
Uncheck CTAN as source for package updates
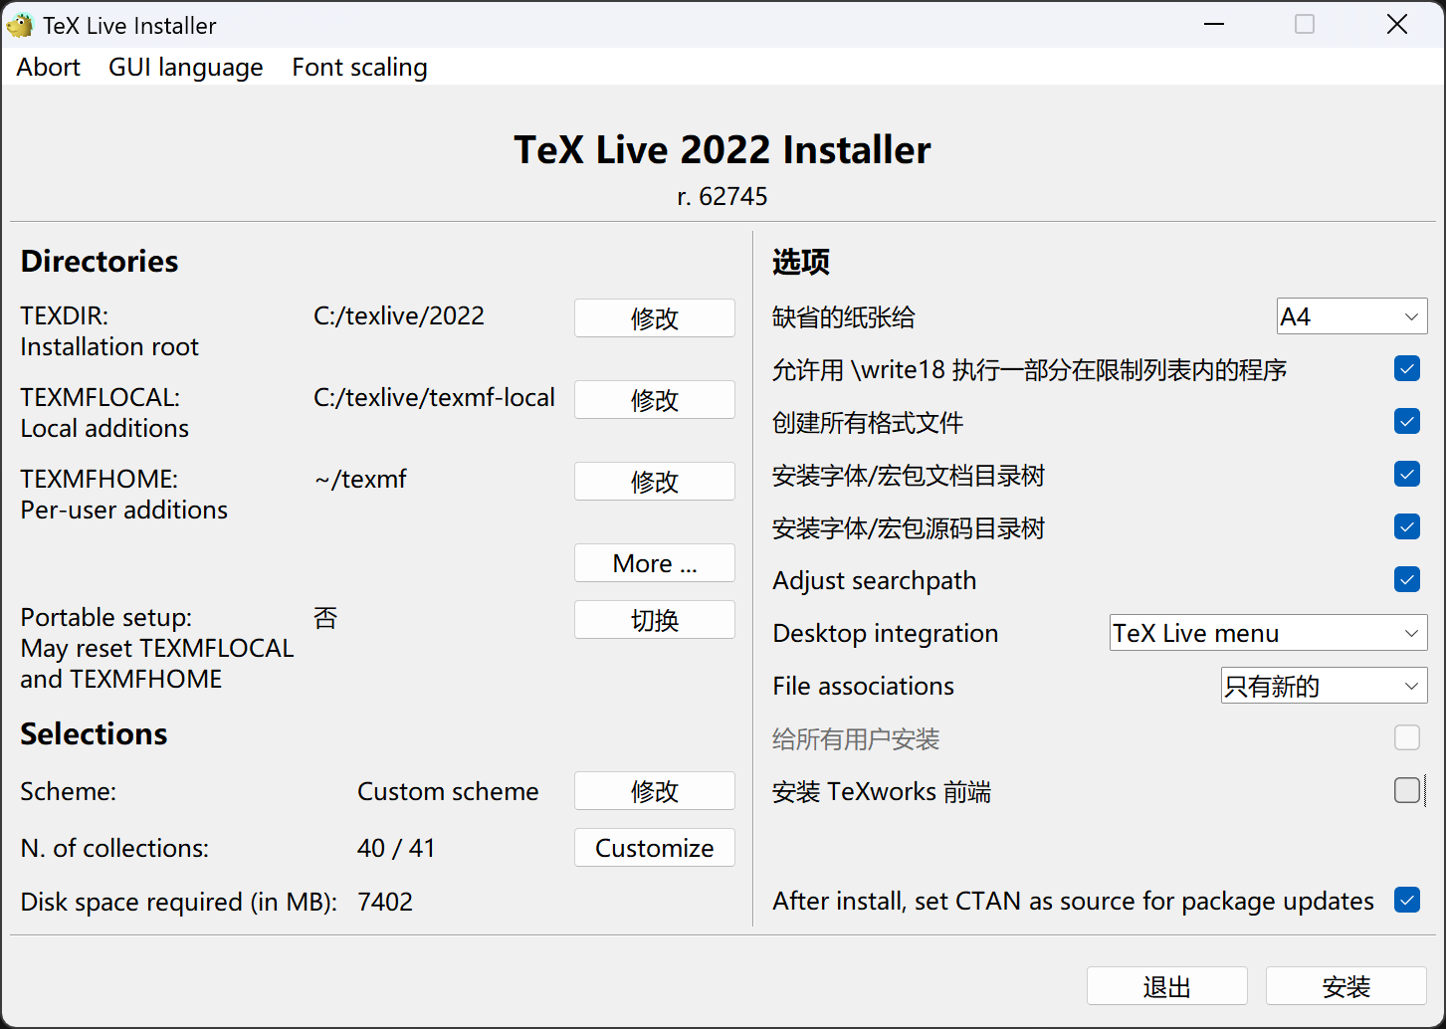(1406, 900)
